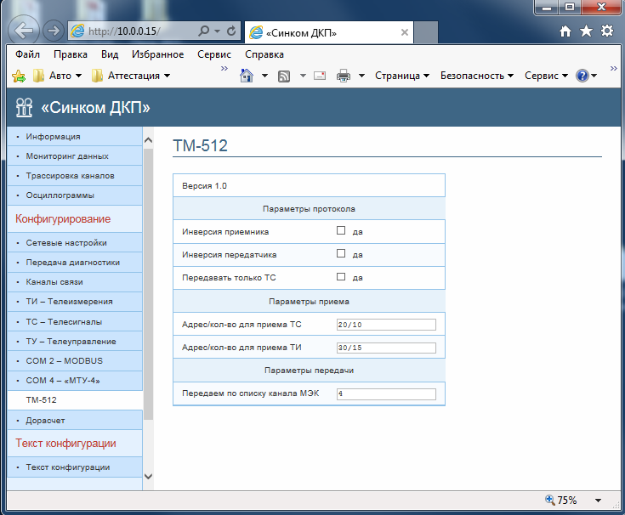This screenshot has height=515, width=625.
Task: Click the Home icon in command bar
Action: (247, 76)
